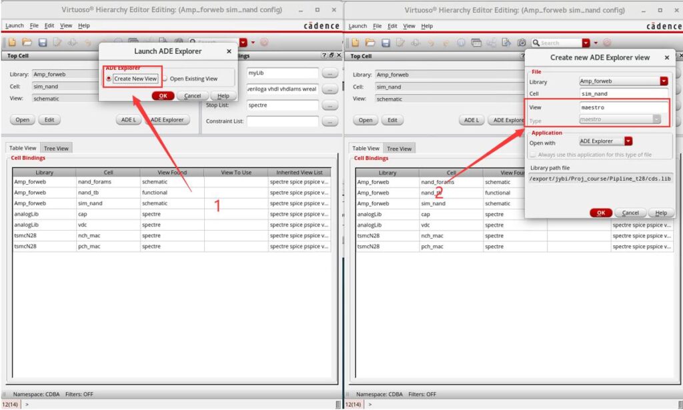Open the Open with ADE Explorer dropdown

pyautogui.click(x=628, y=141)
